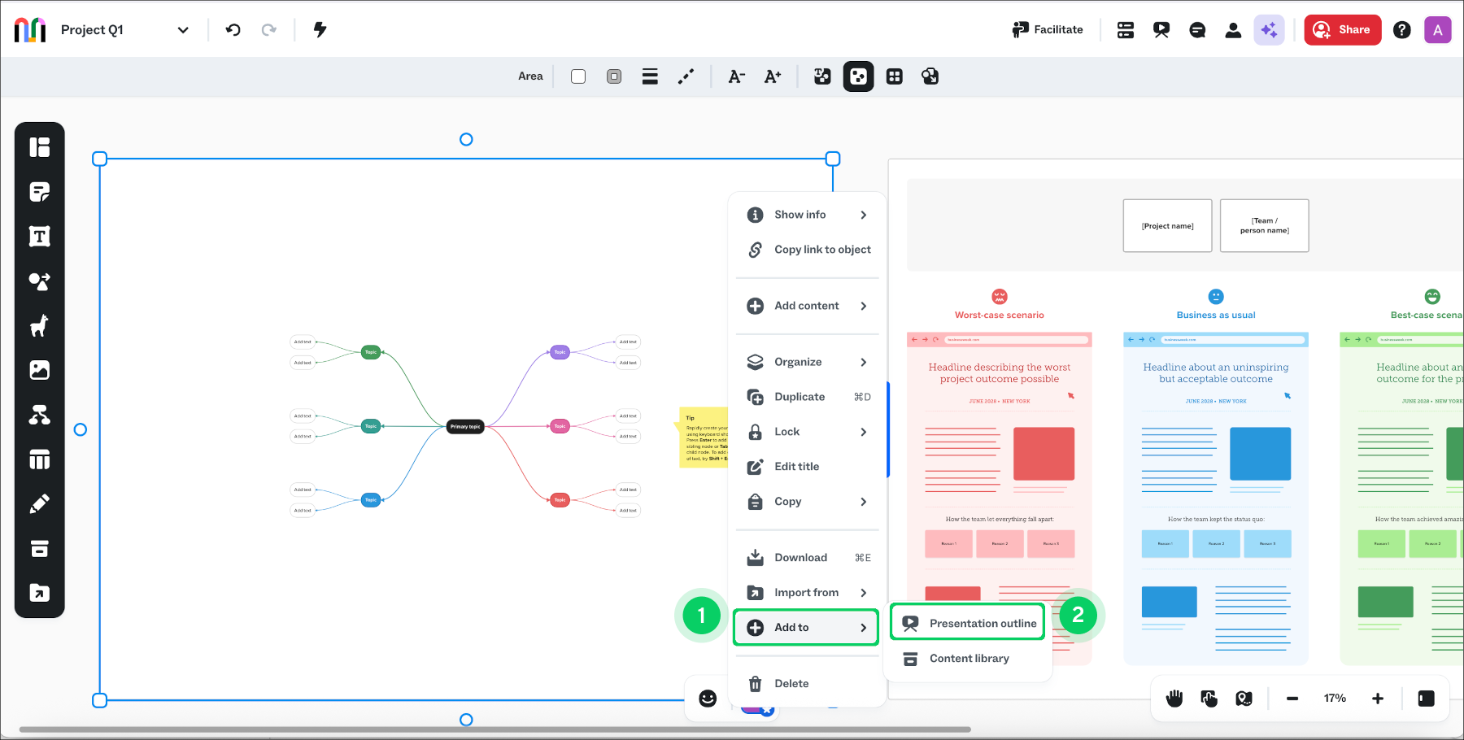Viewport: 1464px width, 740px height.
Task: Toggle the selected area layout option
Action: coord(858,76)
